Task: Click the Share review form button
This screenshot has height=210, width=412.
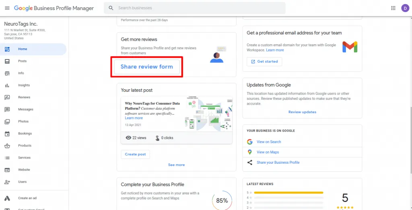Action: (147, 67)
